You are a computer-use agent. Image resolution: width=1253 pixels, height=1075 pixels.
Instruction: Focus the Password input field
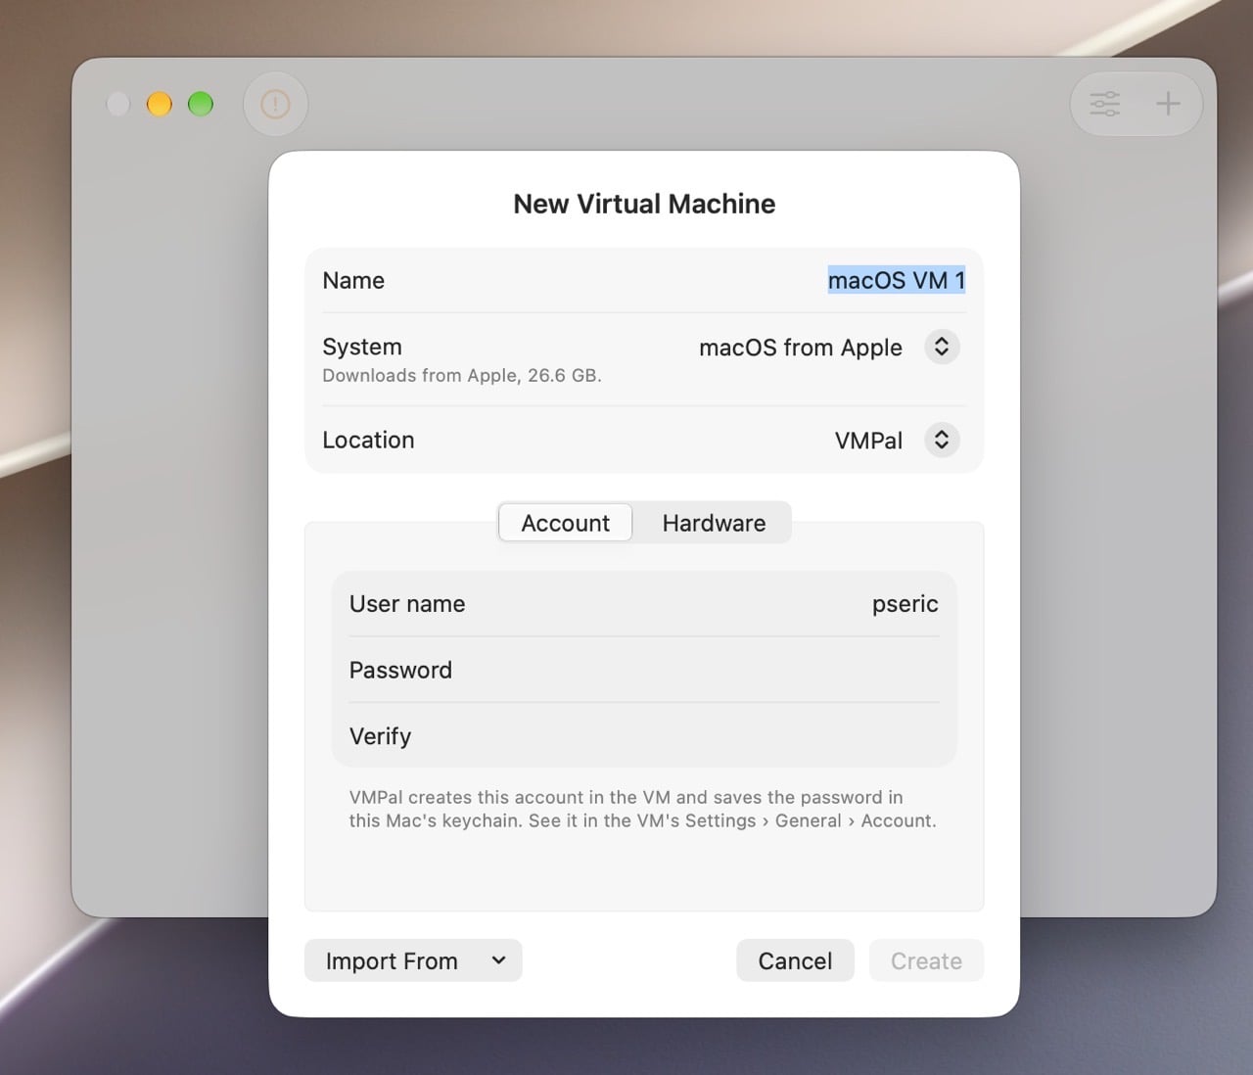pos(644,670)
